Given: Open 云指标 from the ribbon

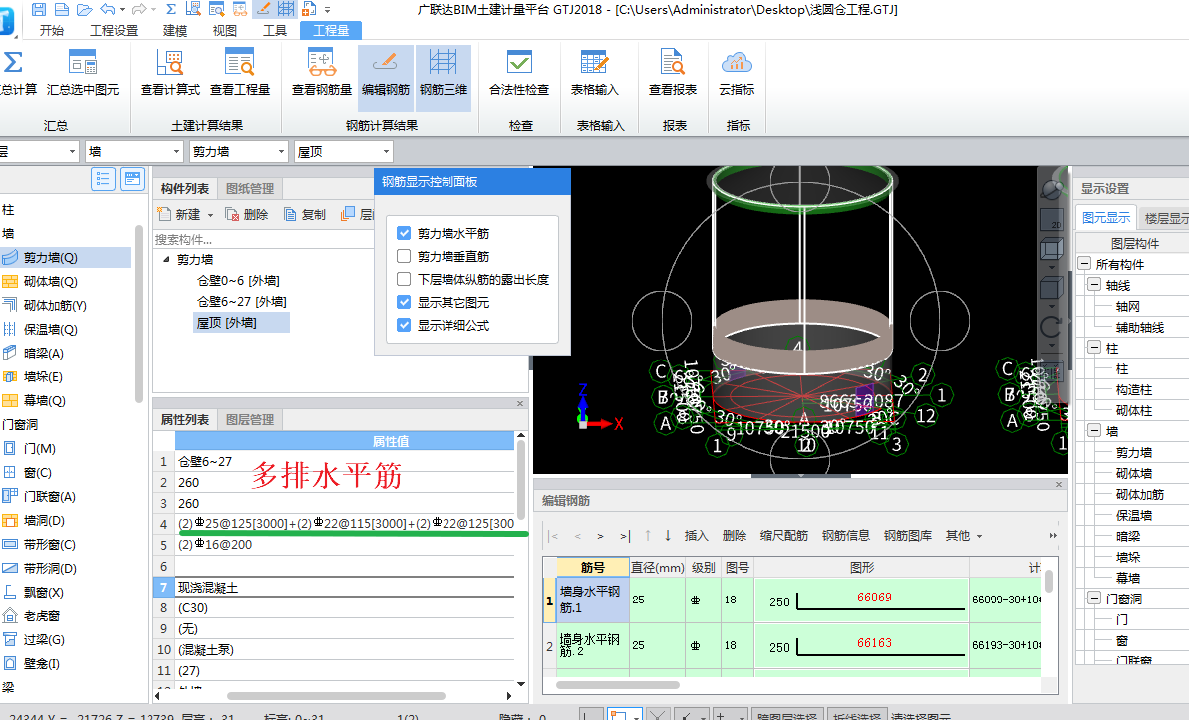Looking at the screenshot, I should (x=737, y=74).
